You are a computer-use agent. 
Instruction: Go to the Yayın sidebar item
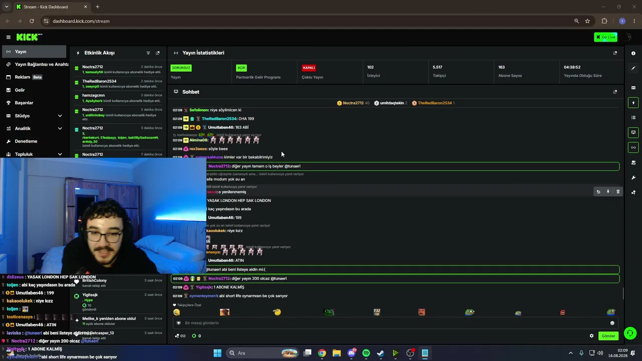click(x=35, y=52)
